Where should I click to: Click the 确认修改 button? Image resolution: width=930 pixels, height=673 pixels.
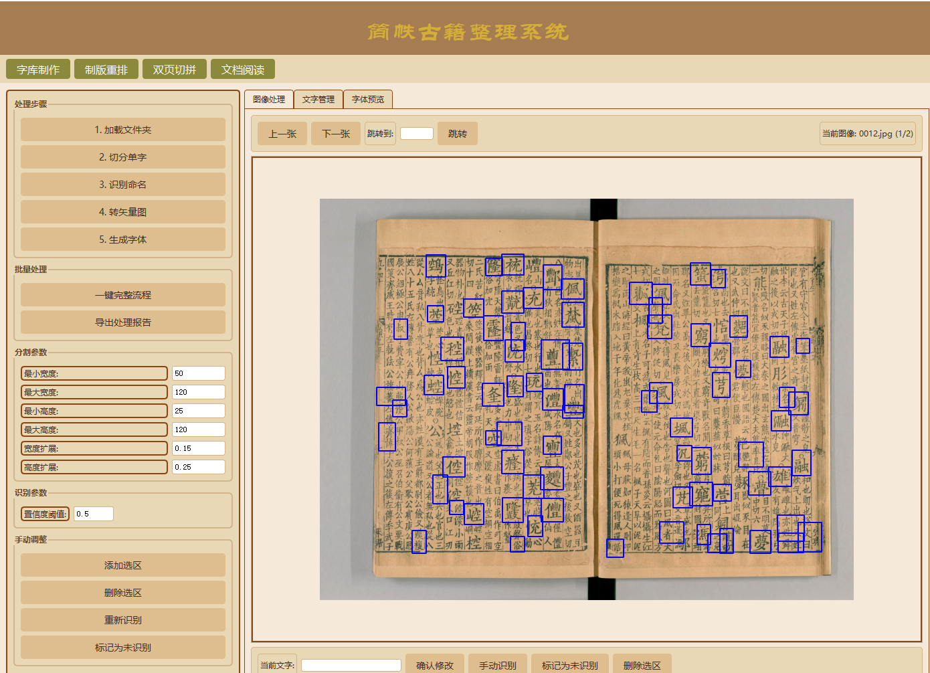[x=435, y=665]
